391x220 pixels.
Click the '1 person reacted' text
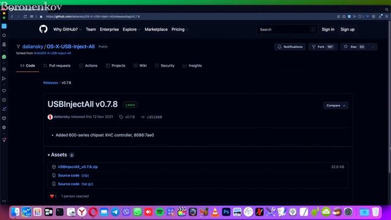coord(75,196)
